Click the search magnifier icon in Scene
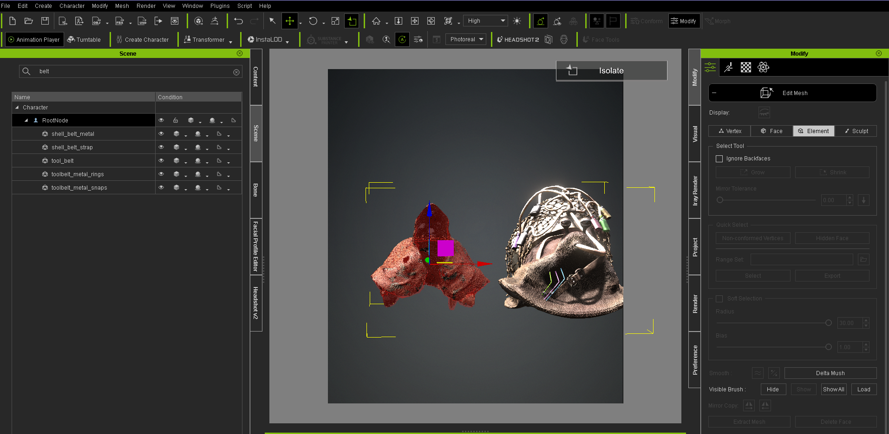The image size is (889, 434). click(x=26, y=71)
